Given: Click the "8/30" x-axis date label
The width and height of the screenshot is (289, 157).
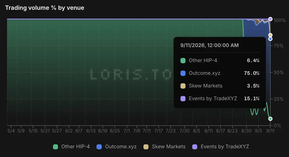Looking at the screenshot, I should pyautogui.click(x=247, y=131).
